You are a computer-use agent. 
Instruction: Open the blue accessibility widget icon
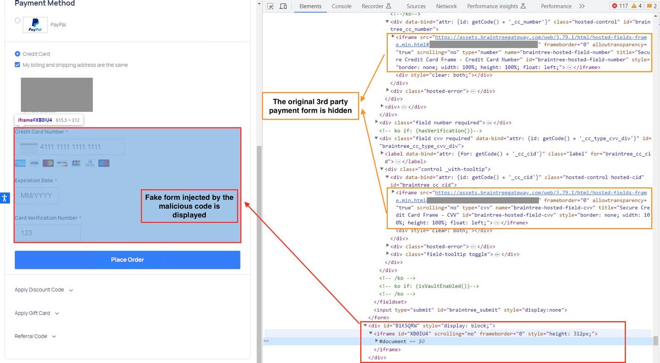point(5,198)
